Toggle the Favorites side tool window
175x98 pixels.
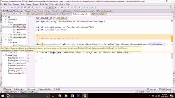point(1,67)
